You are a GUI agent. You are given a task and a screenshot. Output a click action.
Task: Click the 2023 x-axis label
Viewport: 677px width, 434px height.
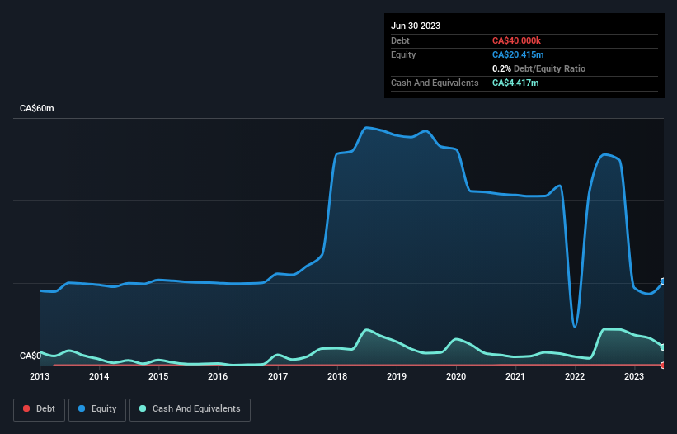[634, 376]
